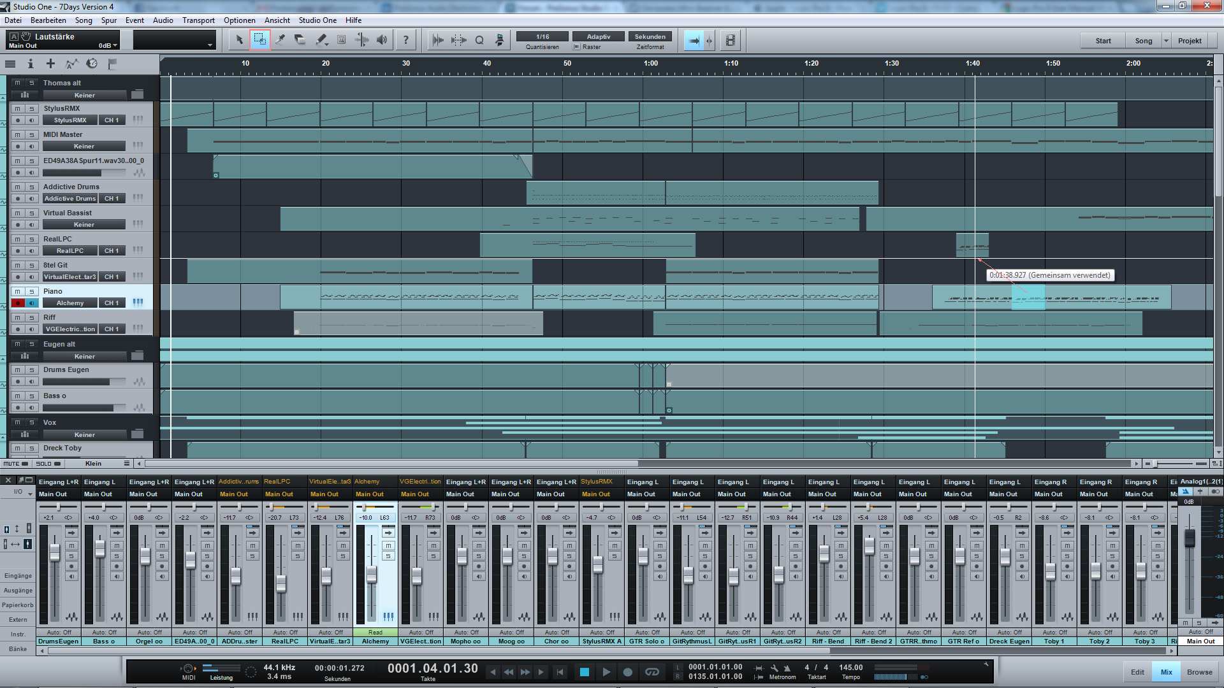Viewport: 1224px width, 688px height.
Task: Open the video player filmstrip icon
Action: [731, 40]
